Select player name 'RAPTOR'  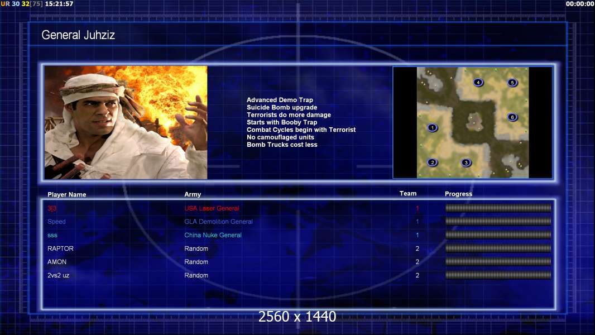pyautogui.click(x=60, y=248)
